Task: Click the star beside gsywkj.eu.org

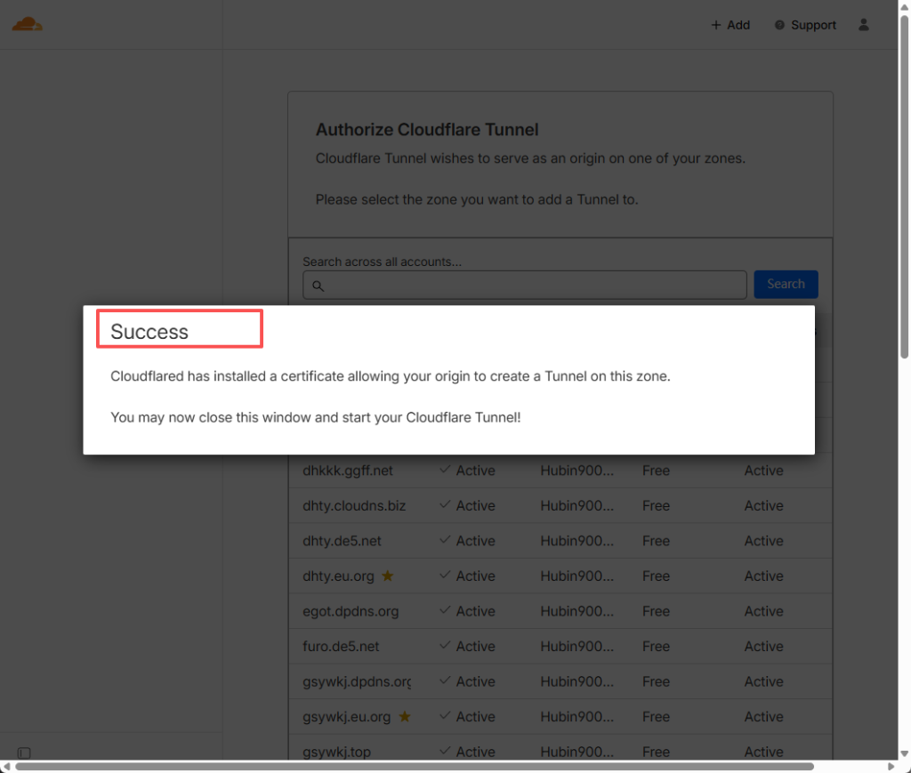Action: click(x=404, y=717)
